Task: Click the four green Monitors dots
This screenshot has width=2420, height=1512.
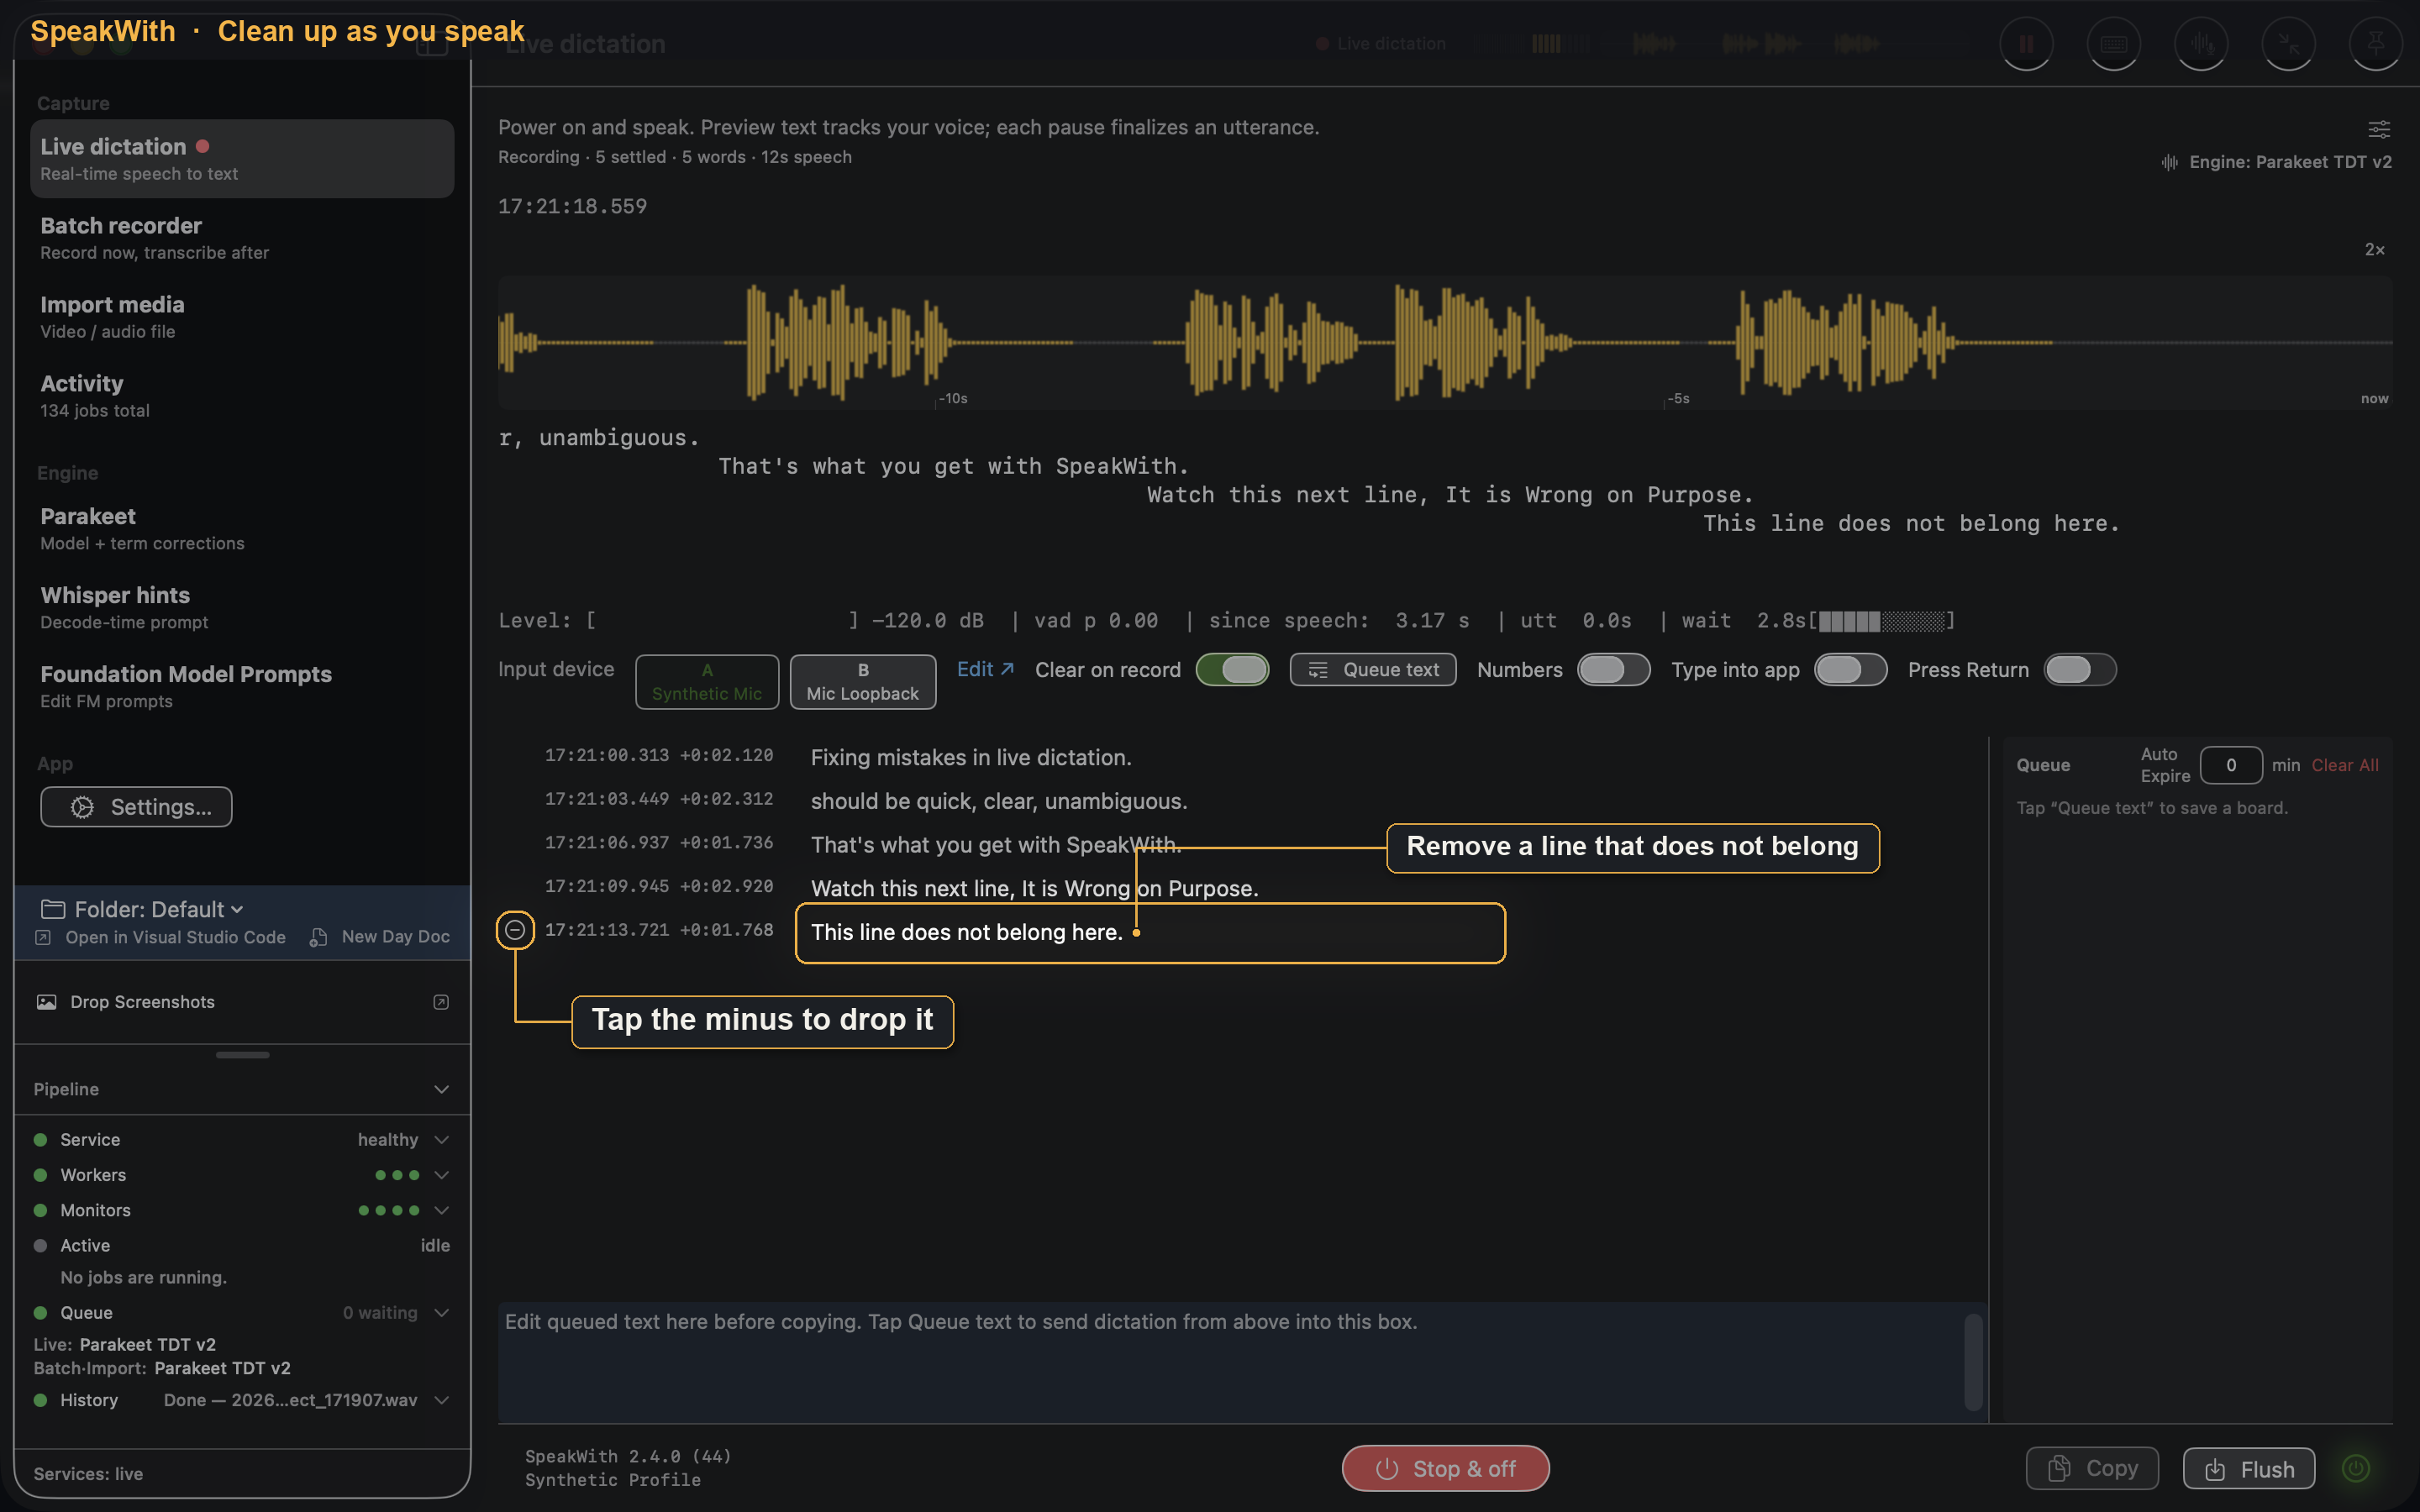Action: 389,1210
